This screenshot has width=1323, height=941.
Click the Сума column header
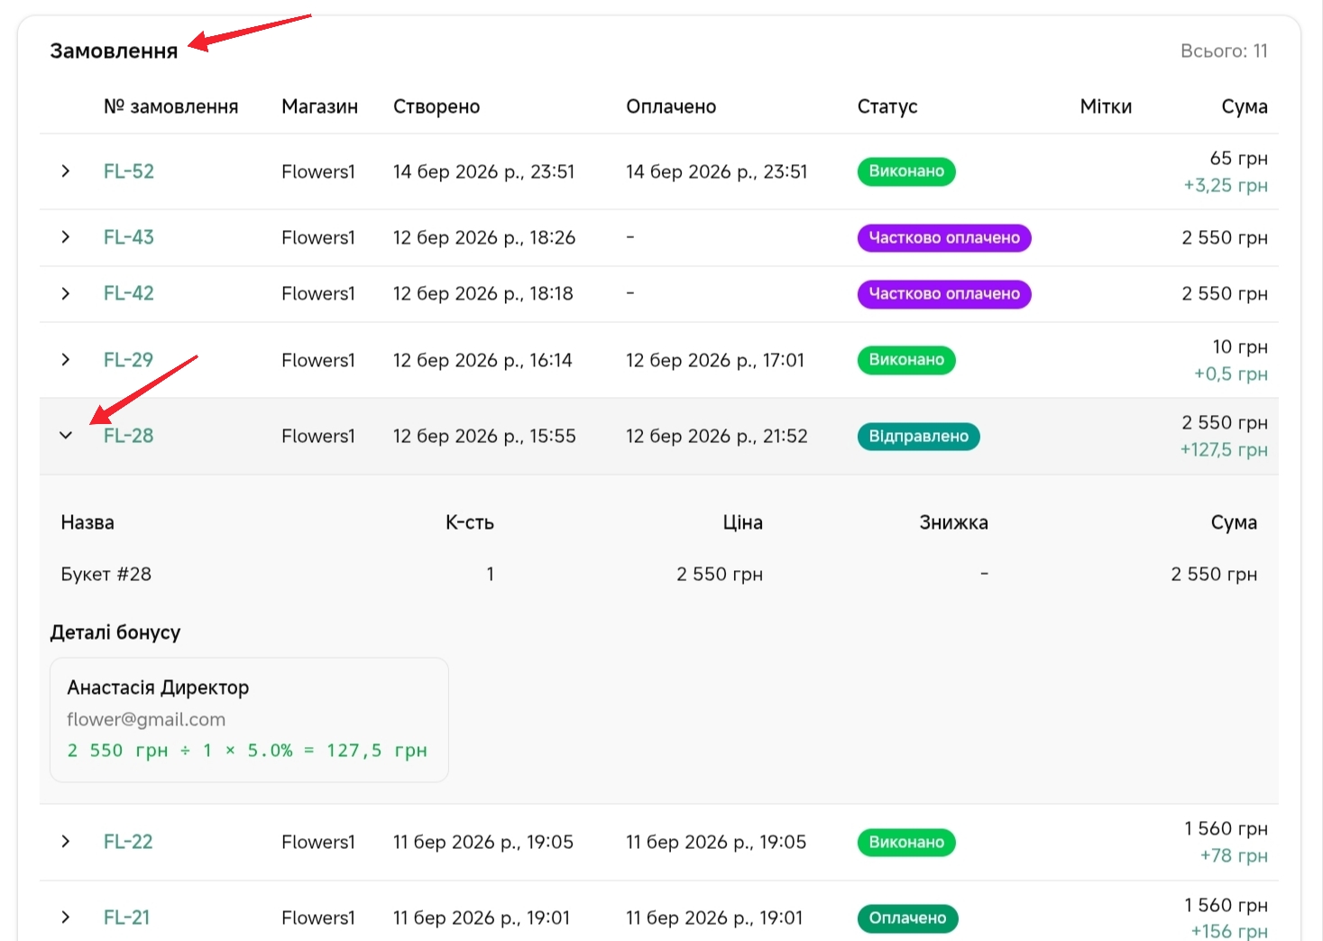click(x=1244, y=106)
